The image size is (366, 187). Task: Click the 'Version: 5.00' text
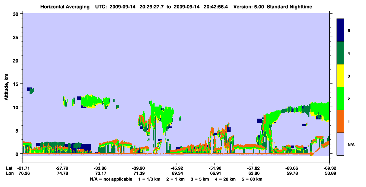[x=249, y=7]
